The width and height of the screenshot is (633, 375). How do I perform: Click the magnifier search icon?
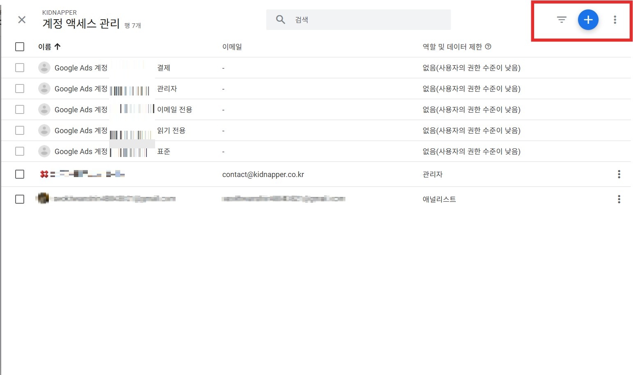281,19
